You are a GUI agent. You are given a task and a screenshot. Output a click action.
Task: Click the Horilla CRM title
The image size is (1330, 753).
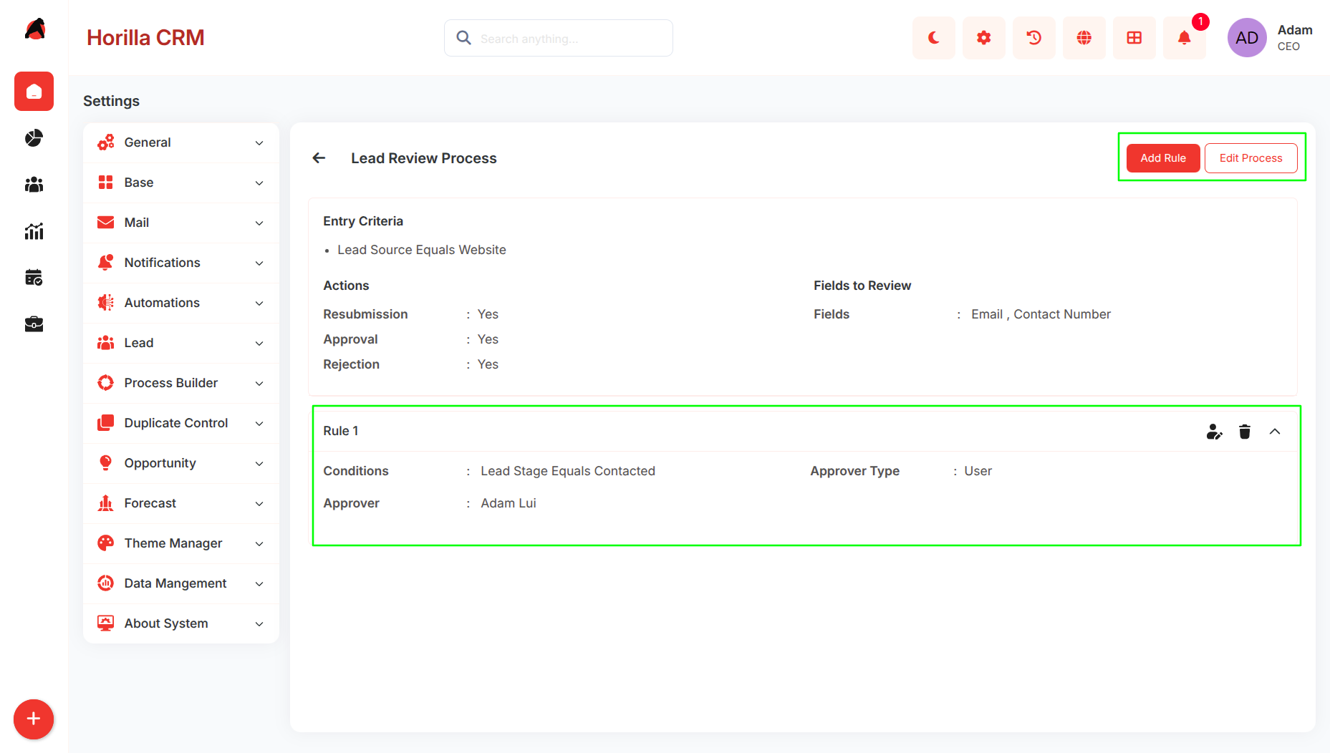point(145,38)
